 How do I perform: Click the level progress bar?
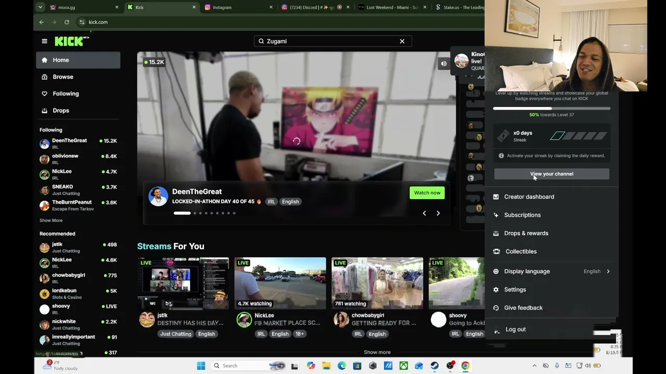[x=552, y=109]
